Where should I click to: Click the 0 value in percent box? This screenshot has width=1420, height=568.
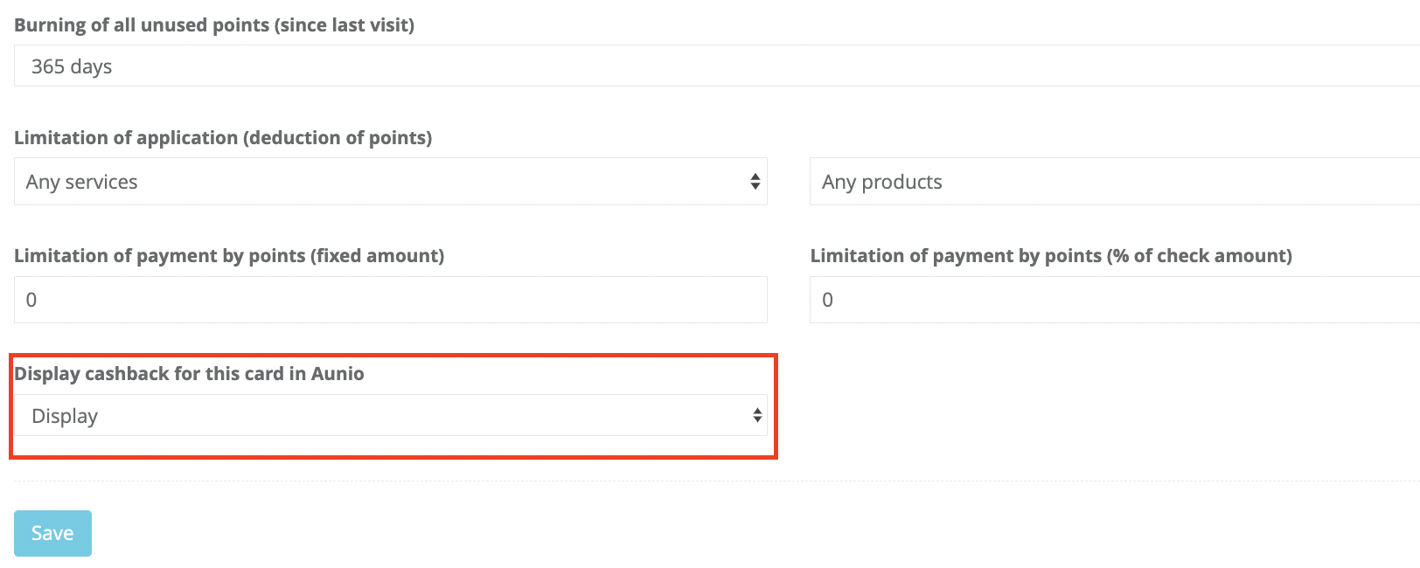pyautogui.click(x=827, y=300)
